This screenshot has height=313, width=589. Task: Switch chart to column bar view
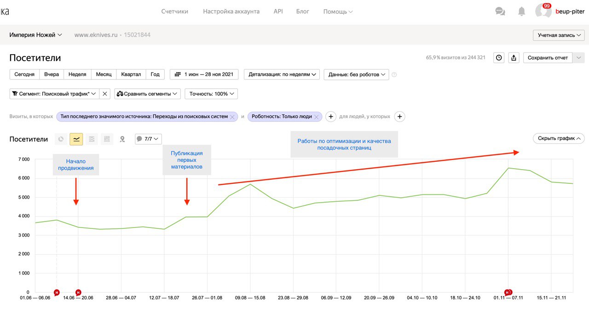click(107, 139)
